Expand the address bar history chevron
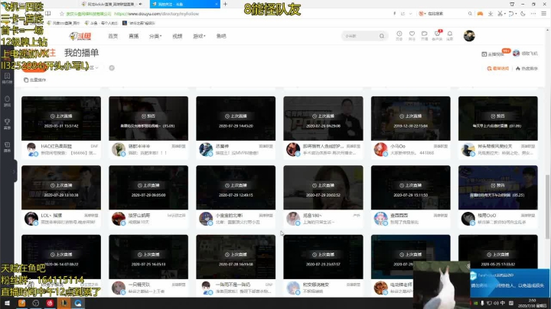The width and height of the screenshot is (551, 309). [x=410, y=14]
